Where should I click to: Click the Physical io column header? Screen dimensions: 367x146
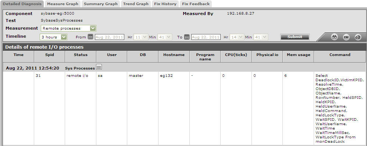[x=267, y=57]
